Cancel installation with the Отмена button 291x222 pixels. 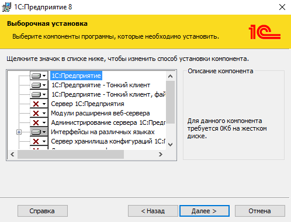[x=260, y=211]
